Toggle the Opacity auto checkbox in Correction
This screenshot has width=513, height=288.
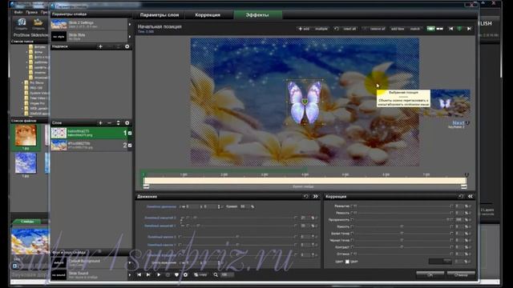tap(352, 220)
